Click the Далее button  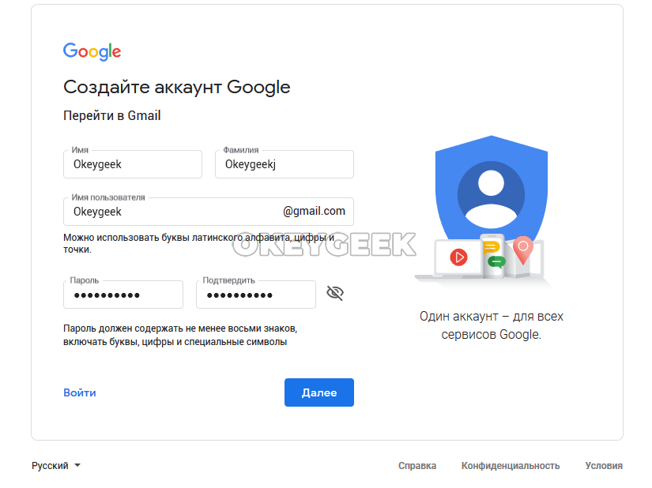pos(319,392)
